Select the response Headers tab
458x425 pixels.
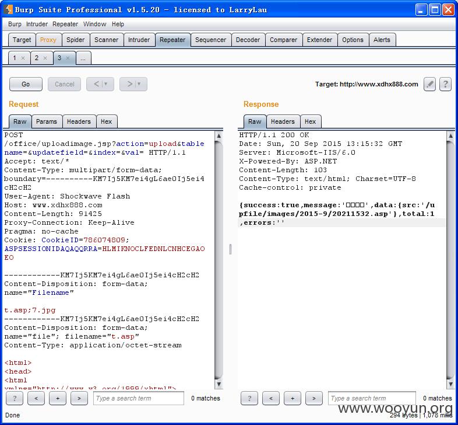coord(283,121)
